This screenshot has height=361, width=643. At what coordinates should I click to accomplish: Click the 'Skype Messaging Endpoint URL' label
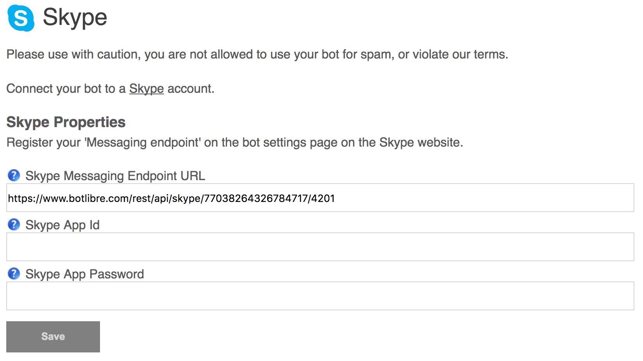(115, 176)
